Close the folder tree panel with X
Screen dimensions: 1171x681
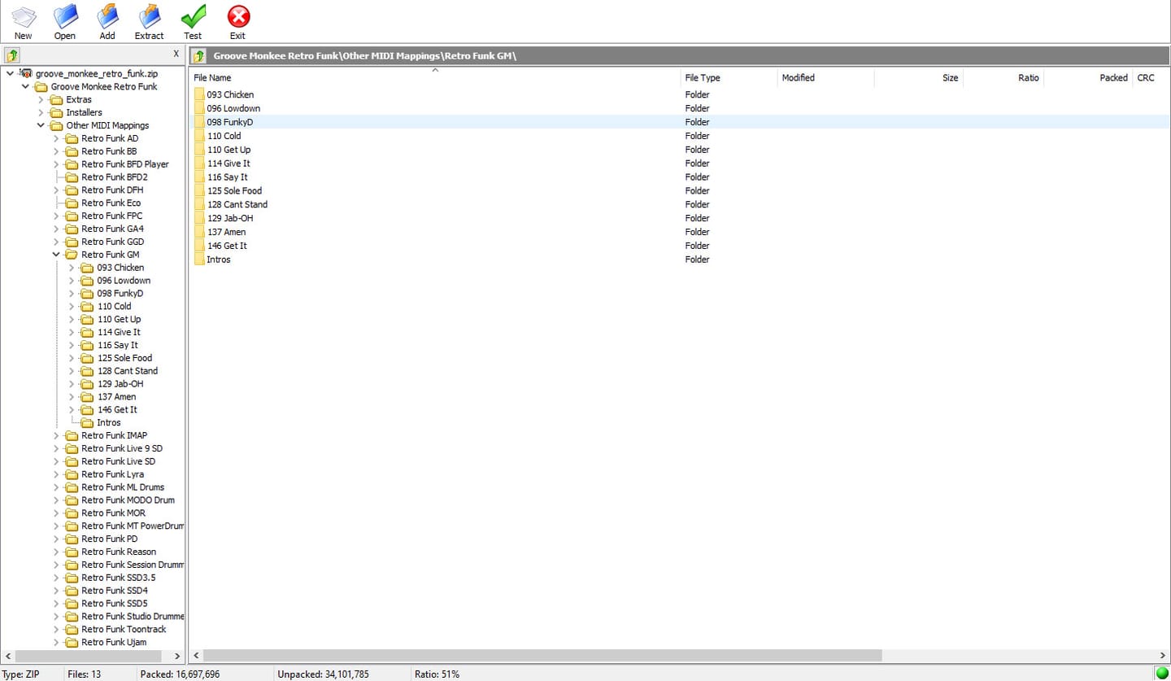tap(176, 54)
